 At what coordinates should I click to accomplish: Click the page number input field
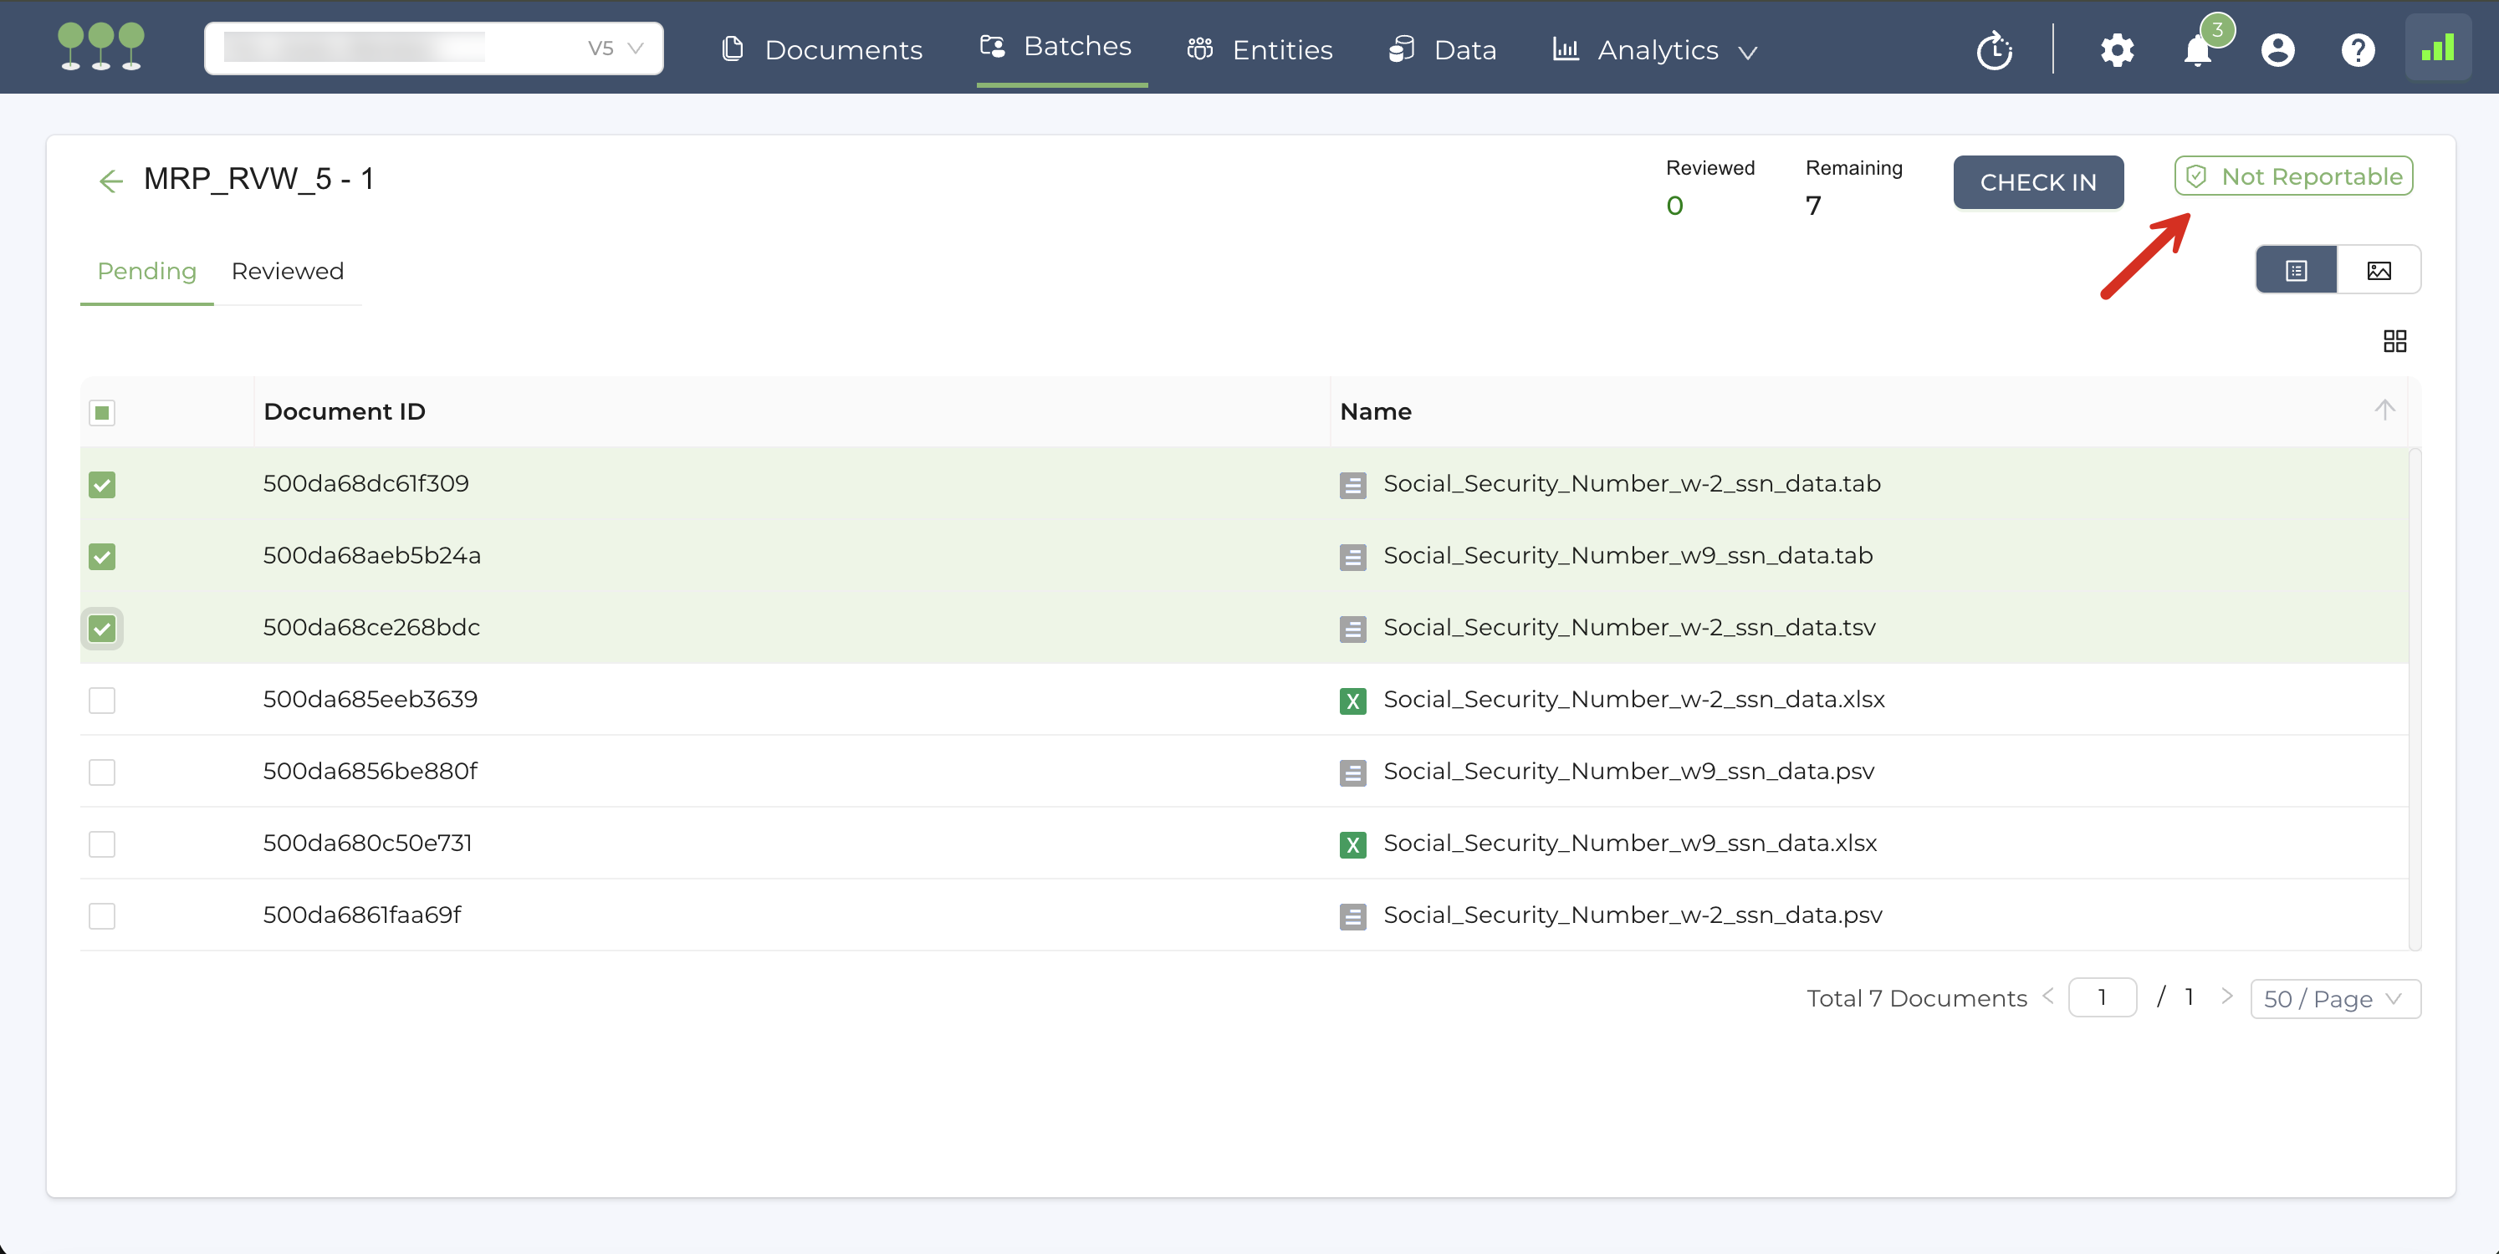[x=2101, y=997]
